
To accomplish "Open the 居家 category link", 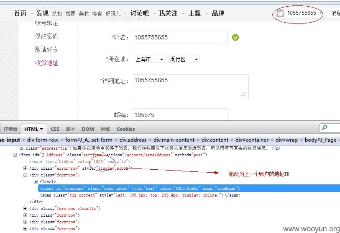I will point(71,13).
